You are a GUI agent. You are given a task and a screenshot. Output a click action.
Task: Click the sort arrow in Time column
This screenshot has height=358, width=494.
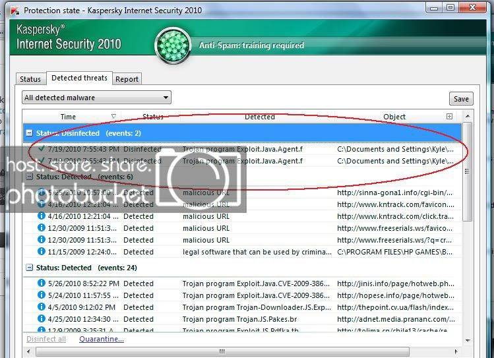(x=113, y=116)
